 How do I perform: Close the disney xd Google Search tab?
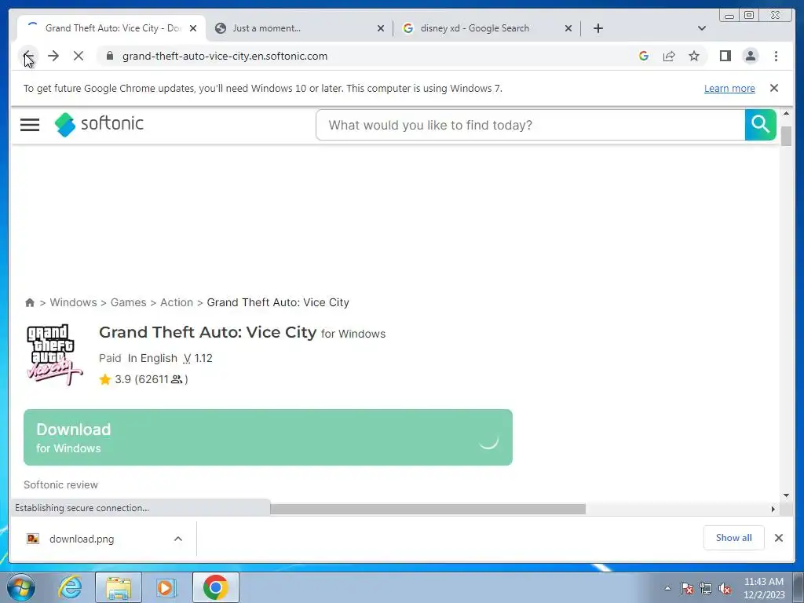tap(568, 29)
